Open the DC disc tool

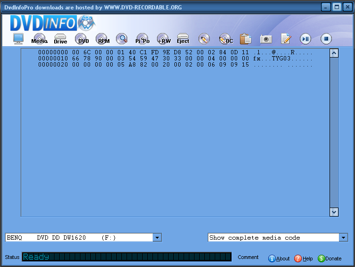(x=226, y=39)
